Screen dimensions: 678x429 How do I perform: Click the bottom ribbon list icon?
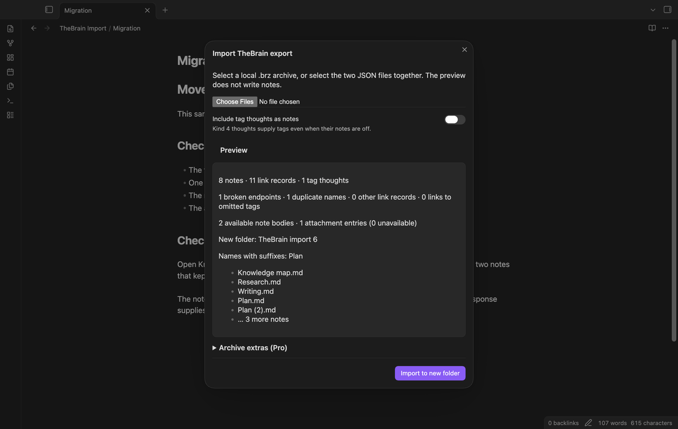pos(10,115)
